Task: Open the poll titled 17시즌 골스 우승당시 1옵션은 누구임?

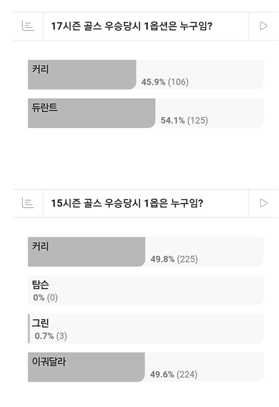Action: click(x=132, y=26)
